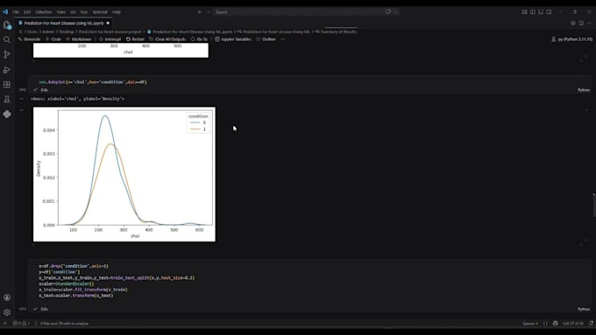Go forward with the navigation arrow
The height and width of the screenshot is (335, 596).
coord(208,11)
